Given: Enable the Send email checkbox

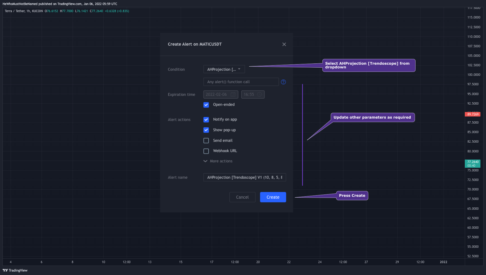Looking at the screenshot, I should point(206,141).
